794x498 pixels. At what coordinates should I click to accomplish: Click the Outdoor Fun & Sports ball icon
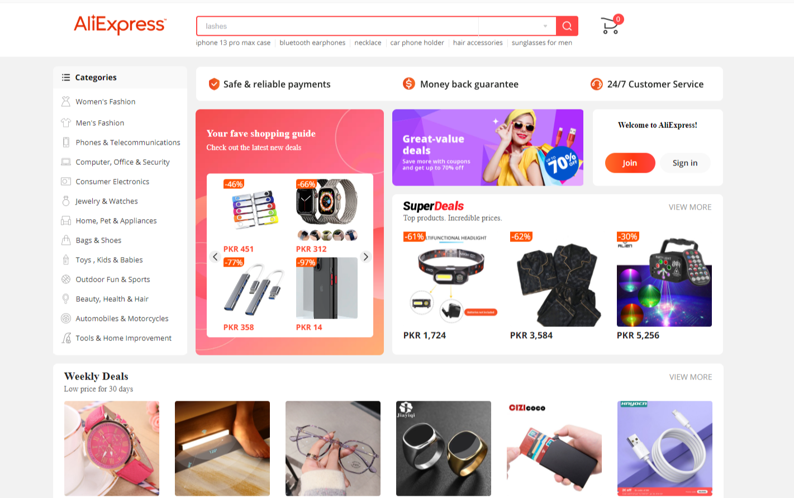[x=66, y=279]
